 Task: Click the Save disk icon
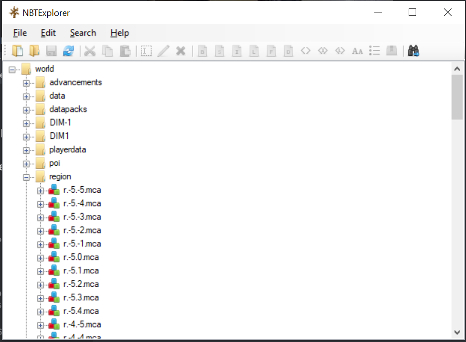coord(51,51)
